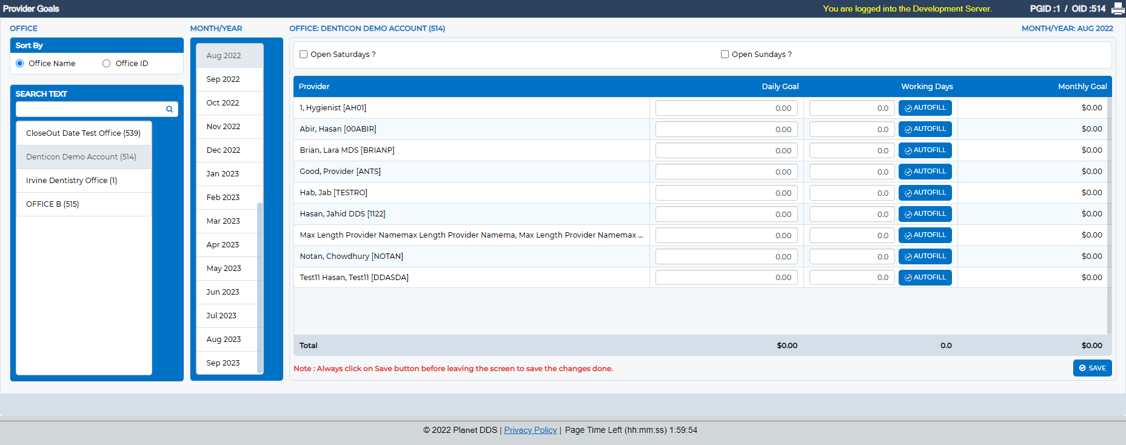The width and height of the screenshot is (1126, 445).
Task: Select the Office Name sort option
Action: pyautogui.click(x=20, y=64)
